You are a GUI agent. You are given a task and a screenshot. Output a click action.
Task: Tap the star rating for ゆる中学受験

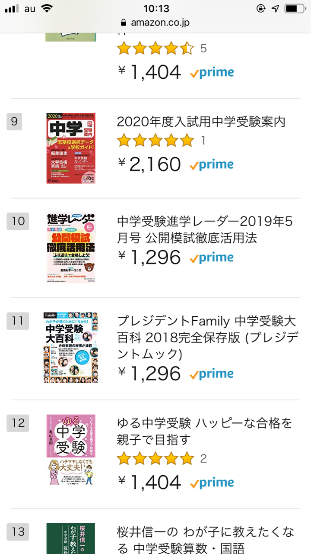pyautogui.click(x=155, y=458)
